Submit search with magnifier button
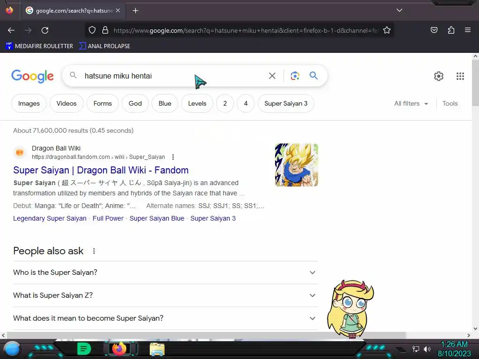Screen dimensions: 479x359 coord(313,76)
